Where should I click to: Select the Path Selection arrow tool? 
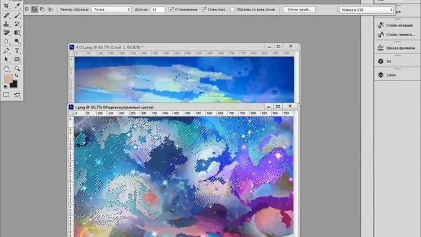[x=6, y=59]
